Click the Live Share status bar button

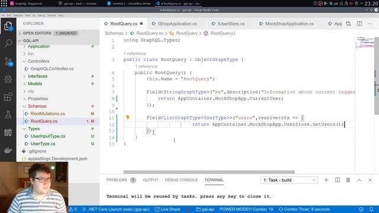pos(168,209)
